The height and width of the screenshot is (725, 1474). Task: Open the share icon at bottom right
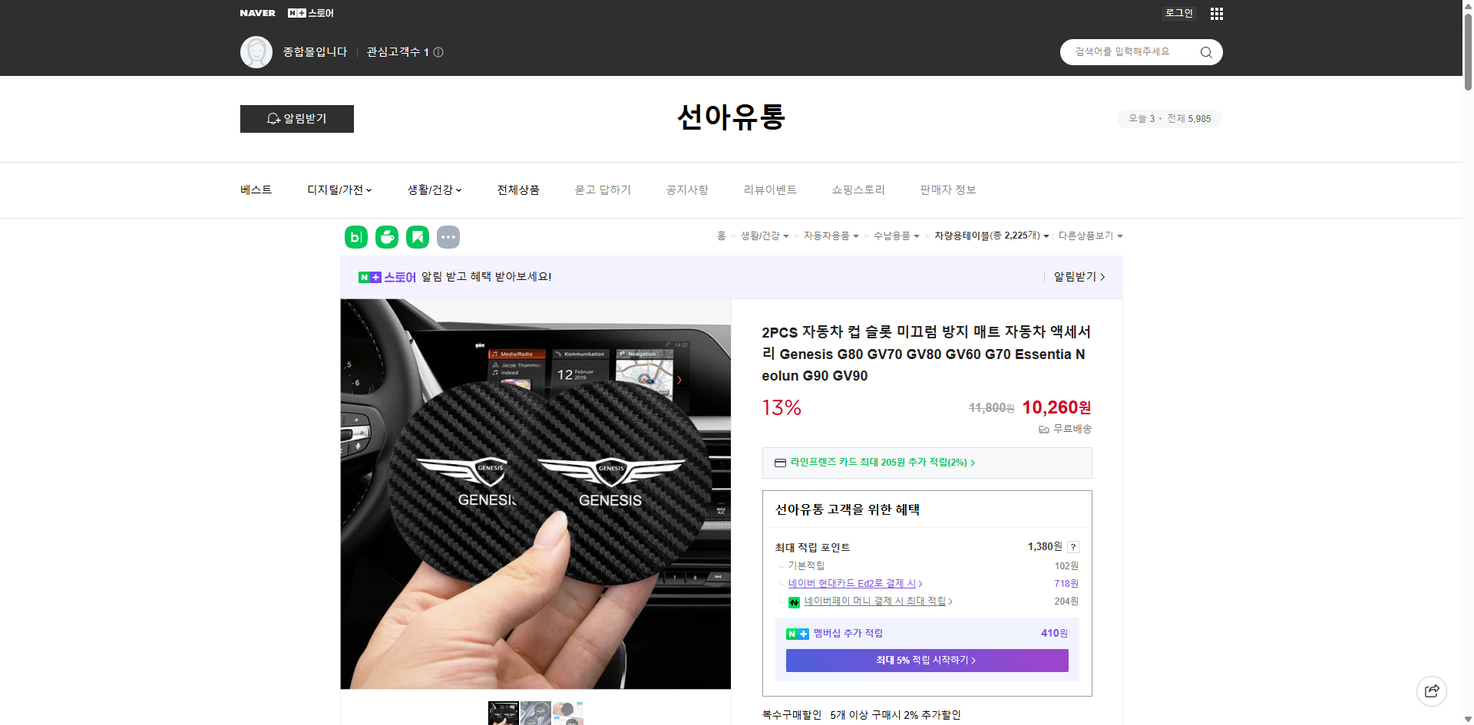tap(1432, 690)
